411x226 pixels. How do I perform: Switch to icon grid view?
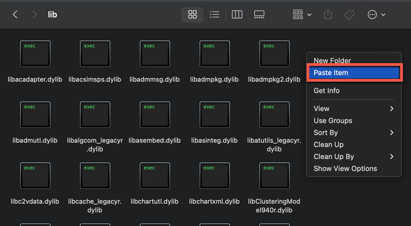pos(192,15)
